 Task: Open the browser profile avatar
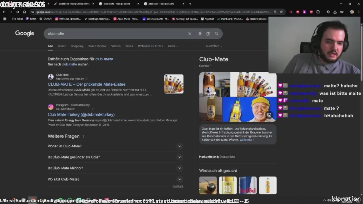tap(352, 12)
